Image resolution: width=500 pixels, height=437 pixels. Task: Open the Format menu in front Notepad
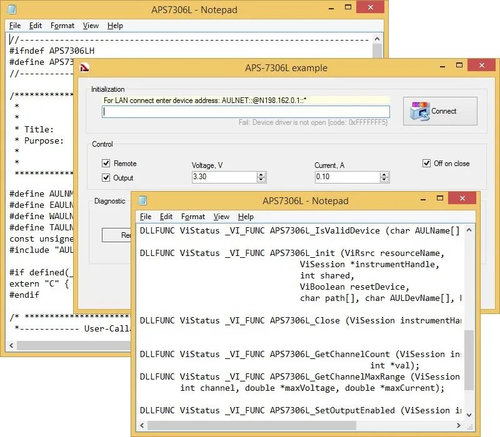(193, 217)
